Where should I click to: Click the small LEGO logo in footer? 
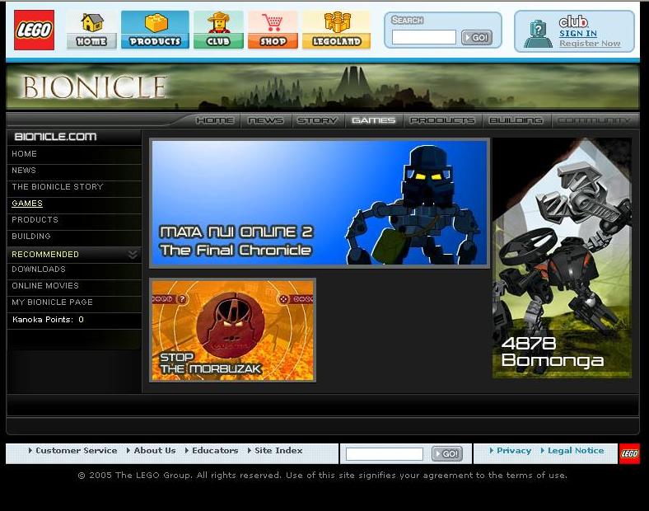(629, 453)
